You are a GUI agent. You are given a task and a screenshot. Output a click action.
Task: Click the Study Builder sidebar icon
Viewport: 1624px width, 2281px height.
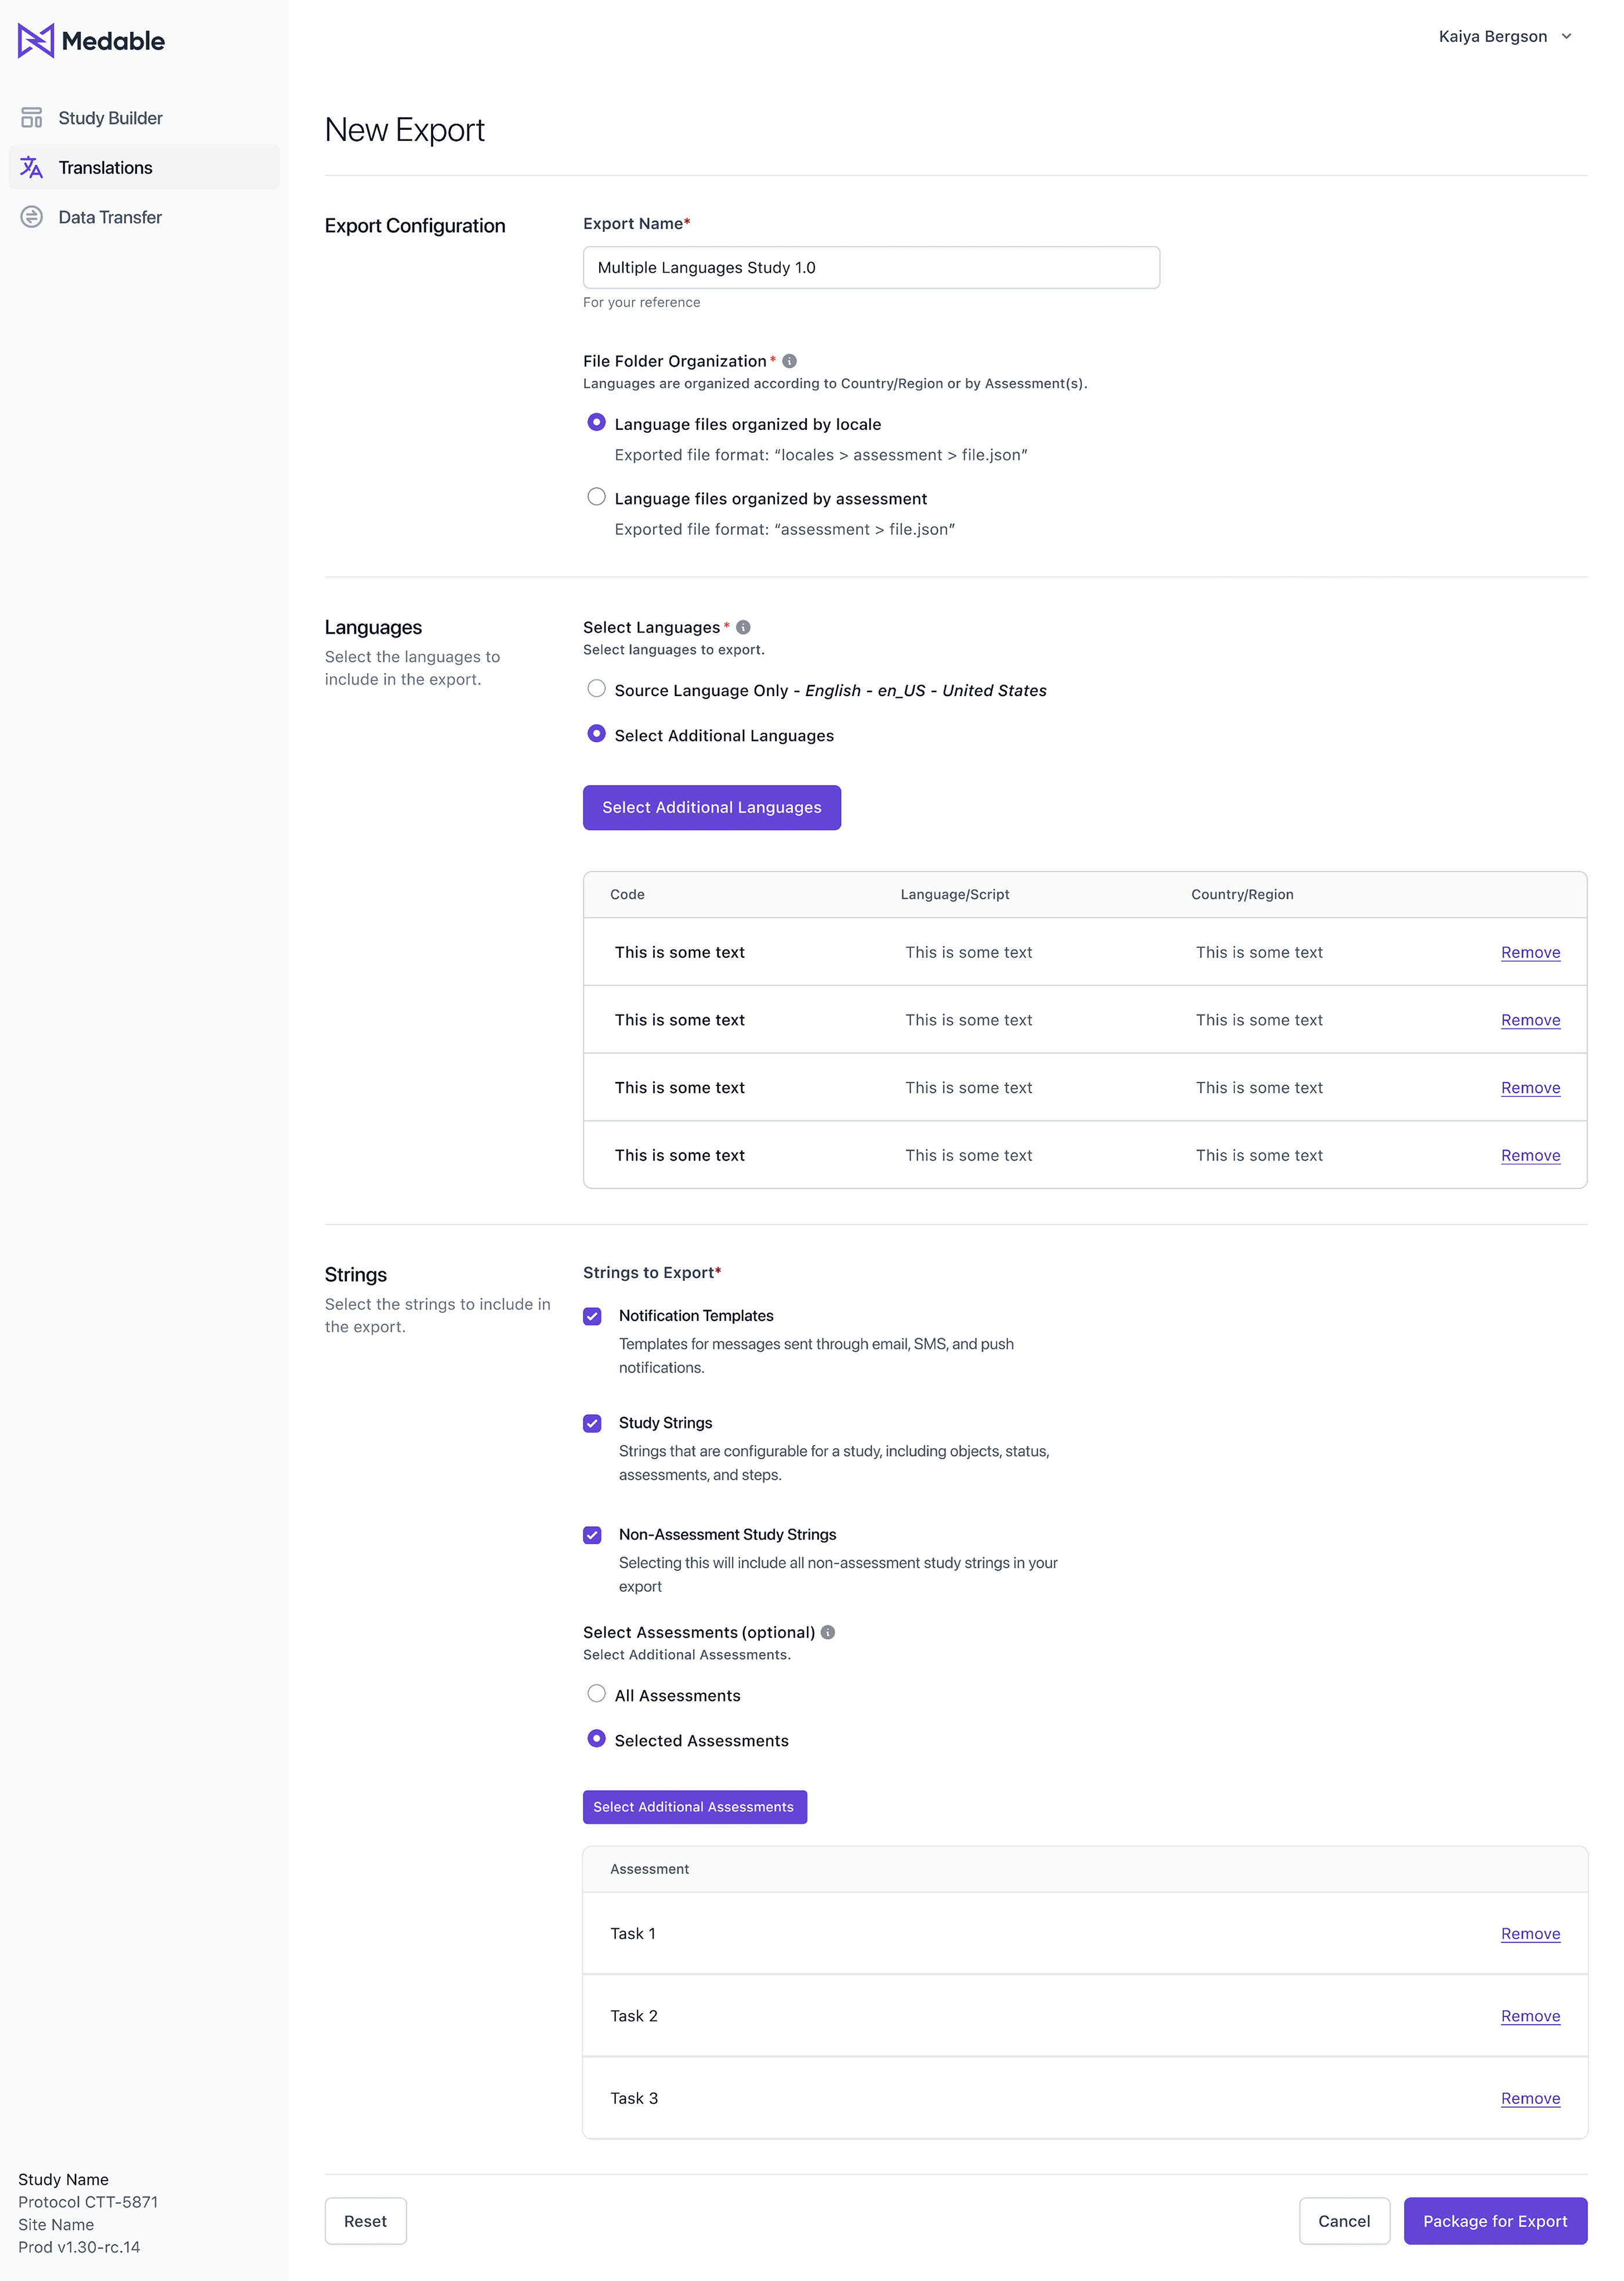pyautogui.click(x=32, y=118)
